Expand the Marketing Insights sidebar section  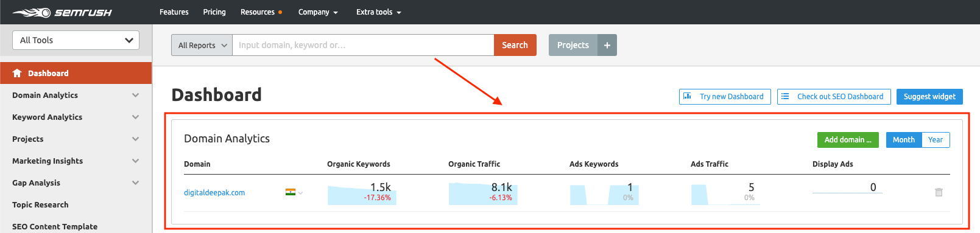point(135,161)
